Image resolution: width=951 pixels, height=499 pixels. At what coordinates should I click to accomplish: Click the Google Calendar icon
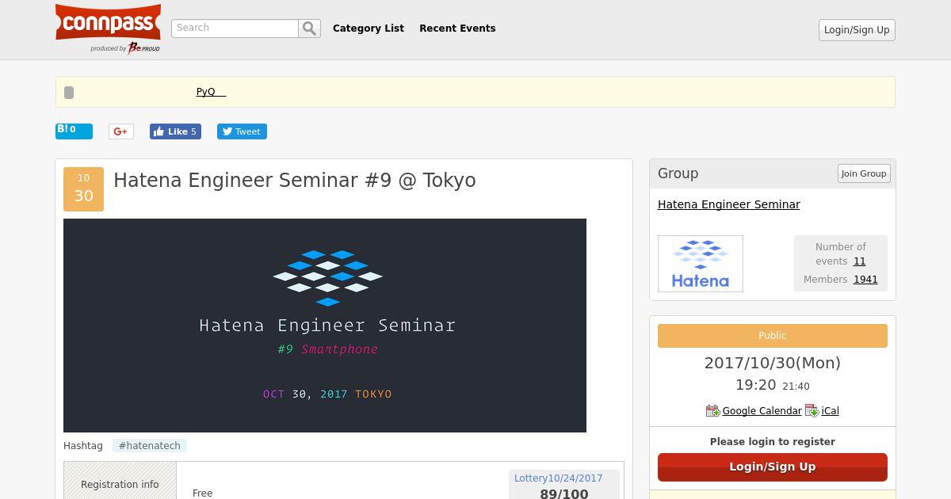click(712, 410)
